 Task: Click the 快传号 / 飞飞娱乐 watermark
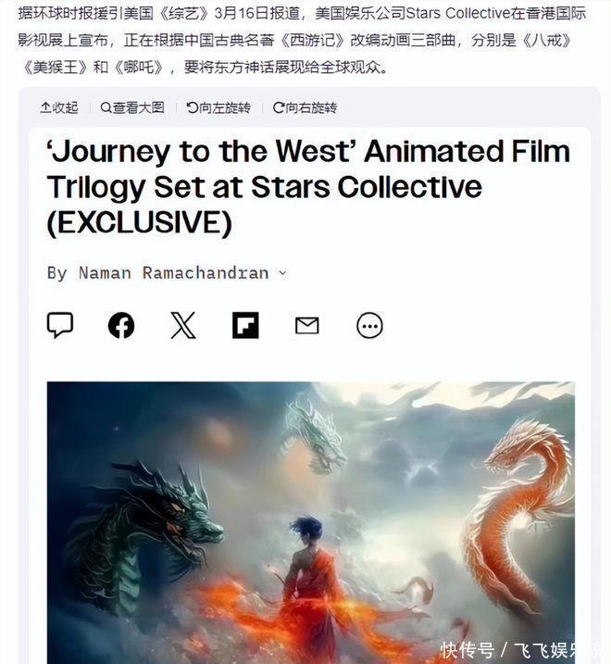click(523, 649)
